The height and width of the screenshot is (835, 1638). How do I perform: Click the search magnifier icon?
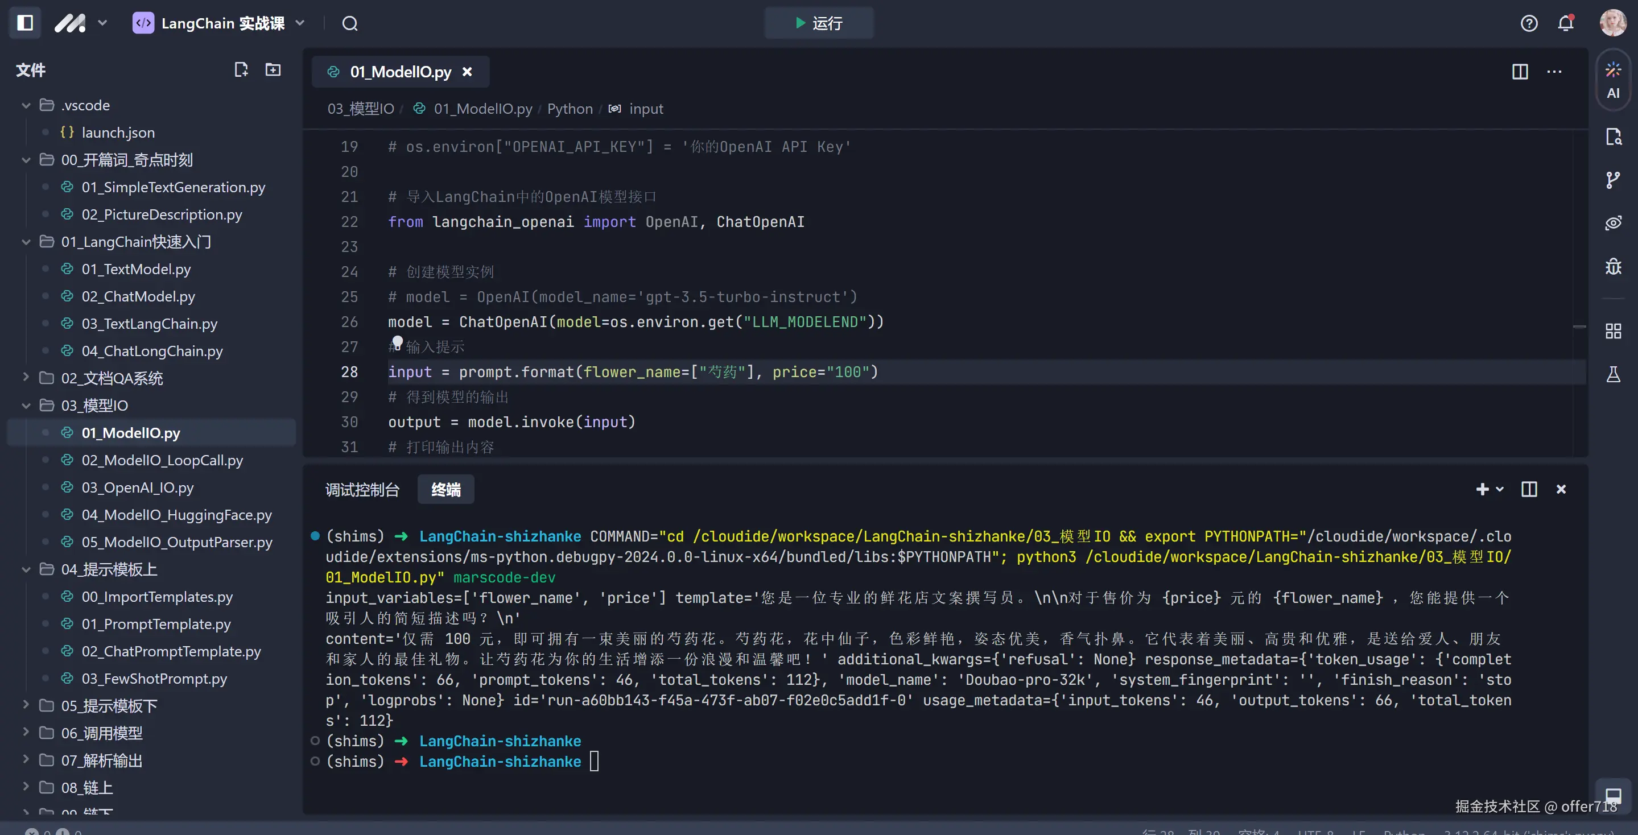350,23
